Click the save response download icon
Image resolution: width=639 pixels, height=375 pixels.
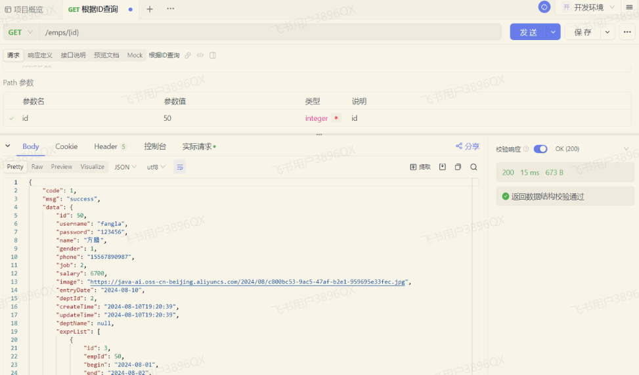click(443, 167)
